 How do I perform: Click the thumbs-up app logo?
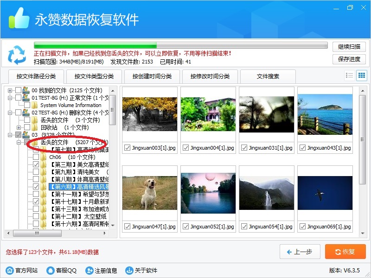click(x=19, y=19)
